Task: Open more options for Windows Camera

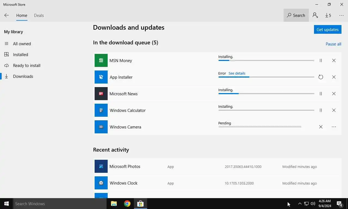Action: pos(334,127)
